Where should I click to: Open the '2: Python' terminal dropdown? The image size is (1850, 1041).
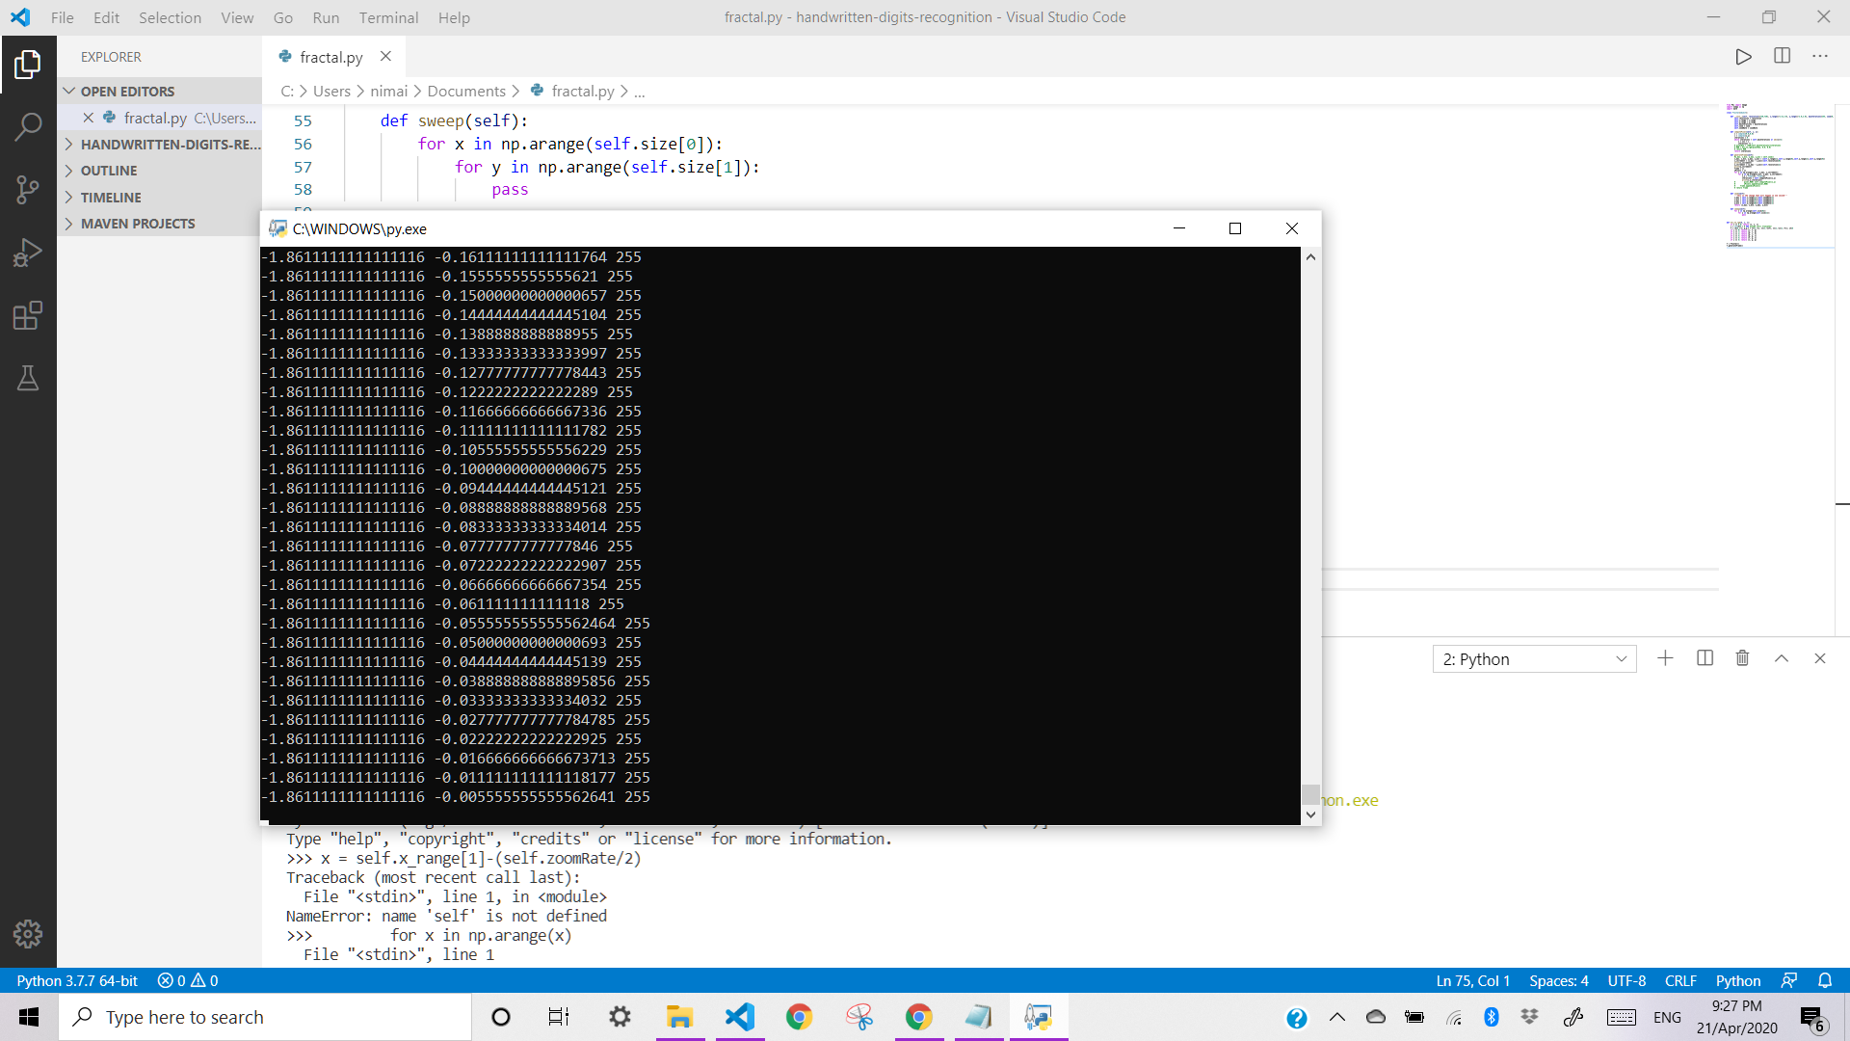1534,659
